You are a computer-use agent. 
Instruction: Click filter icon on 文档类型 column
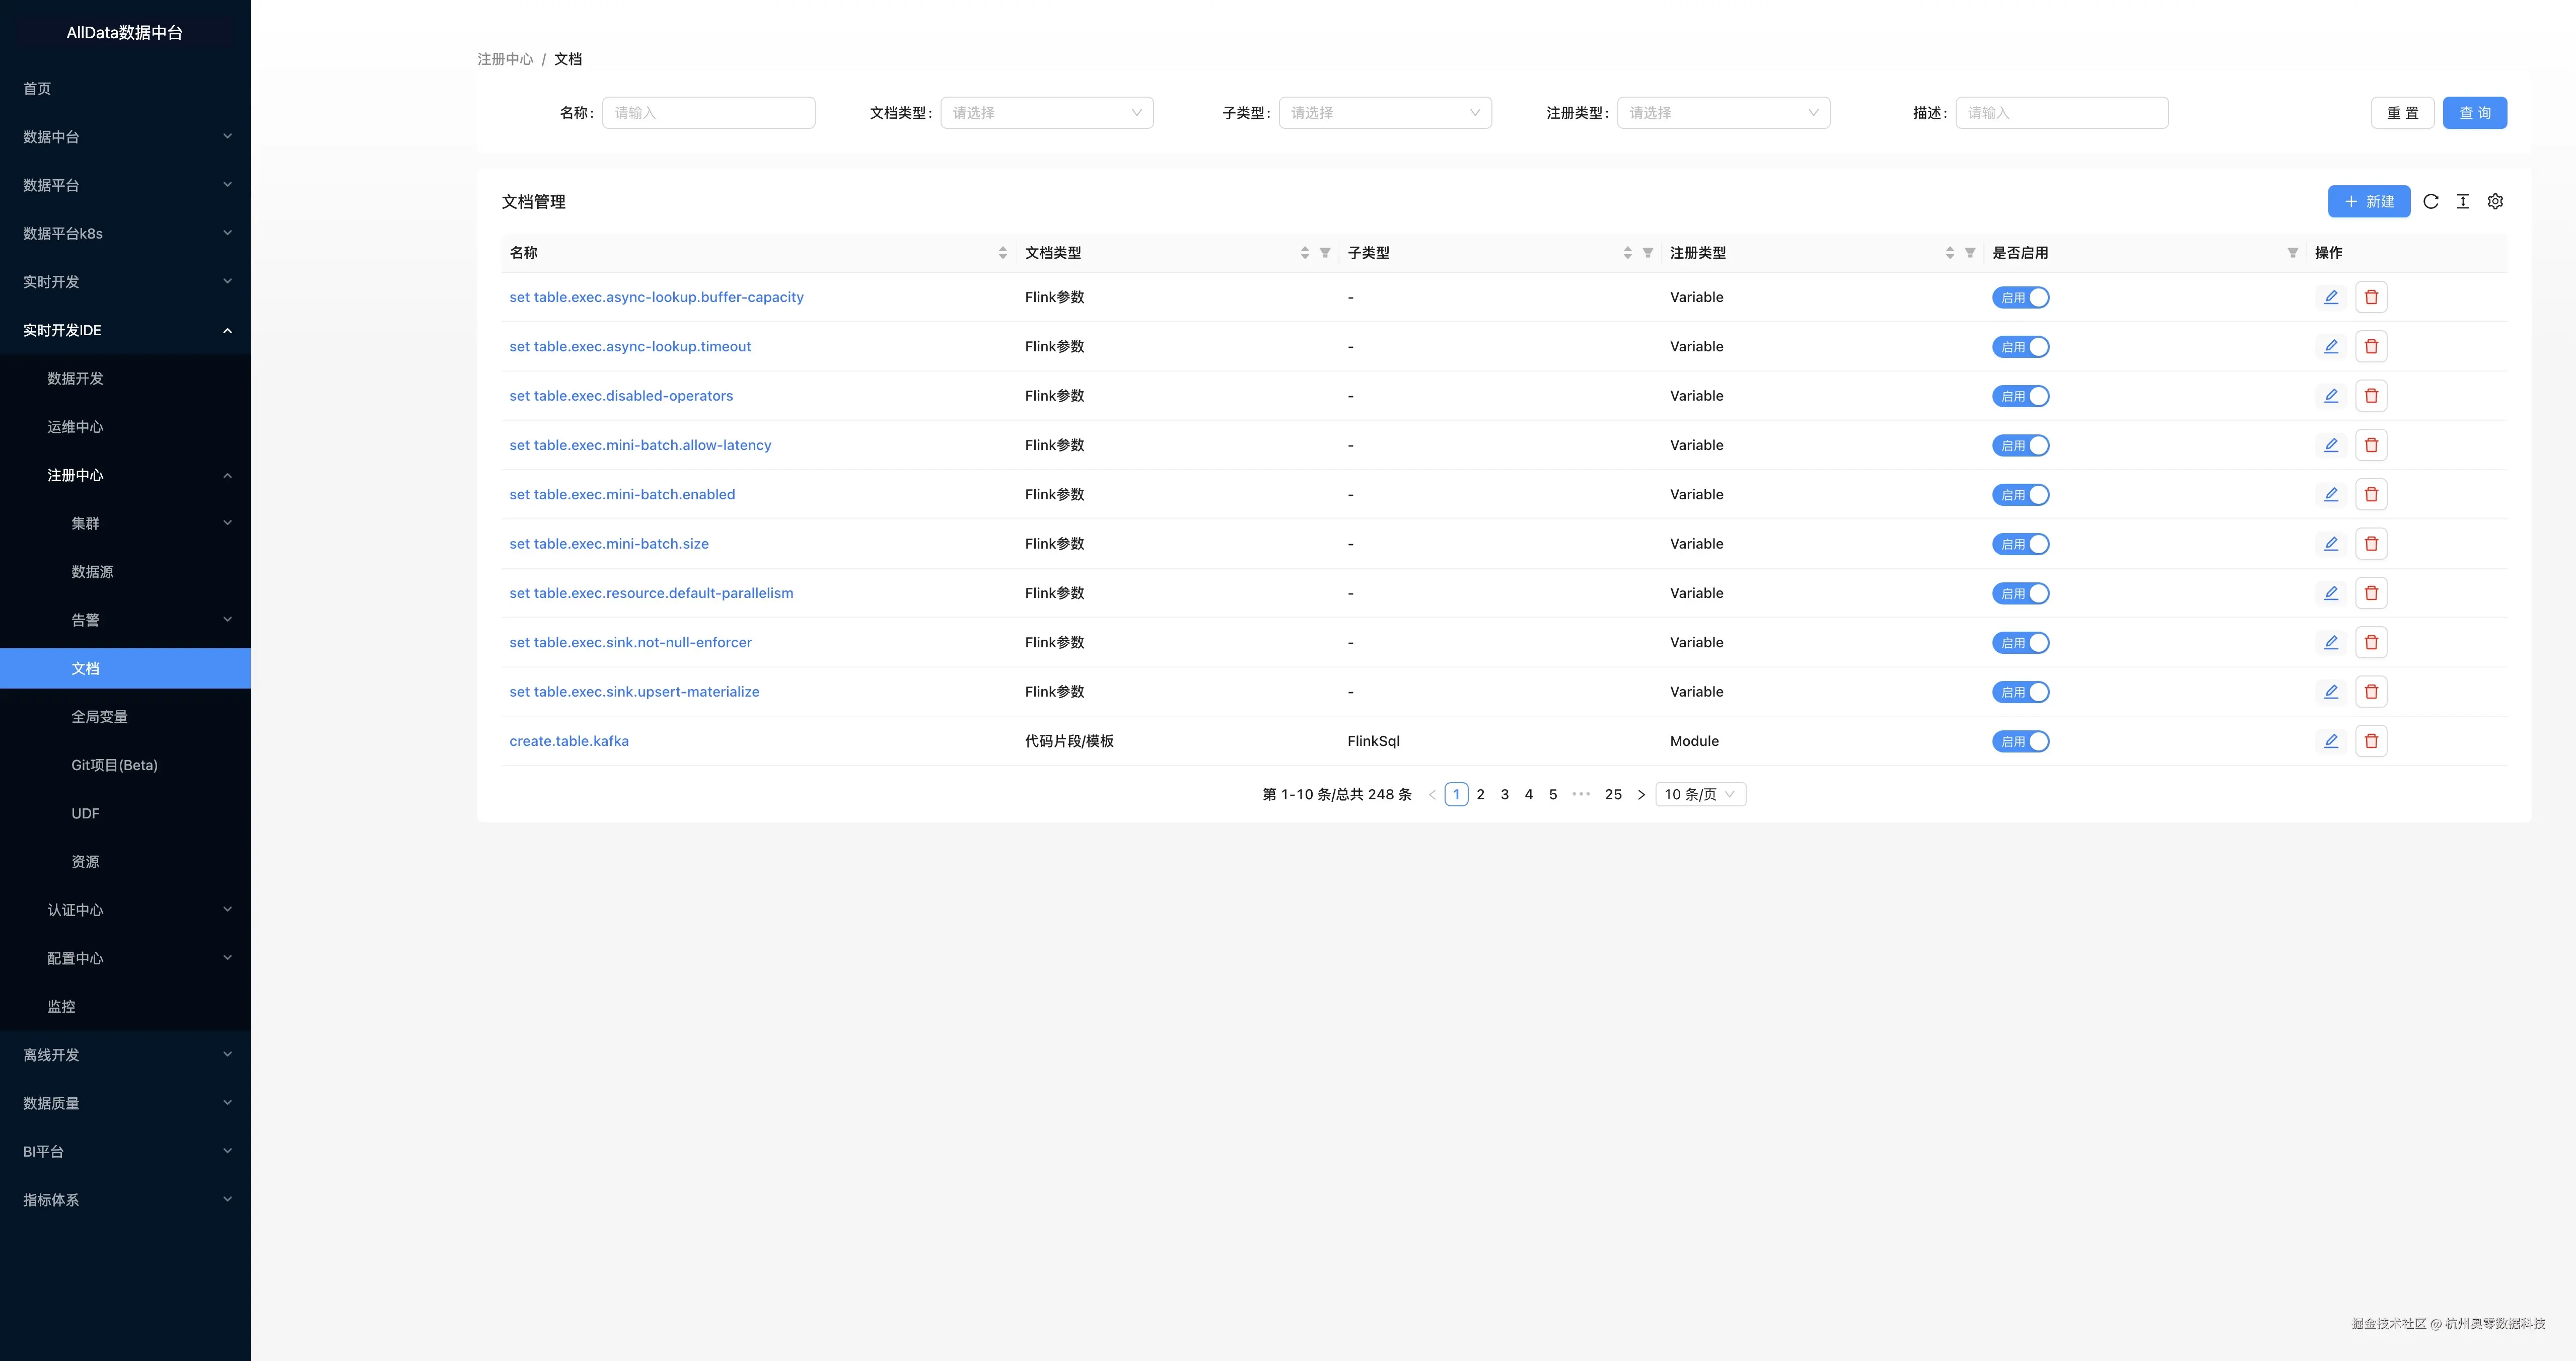1325,253
